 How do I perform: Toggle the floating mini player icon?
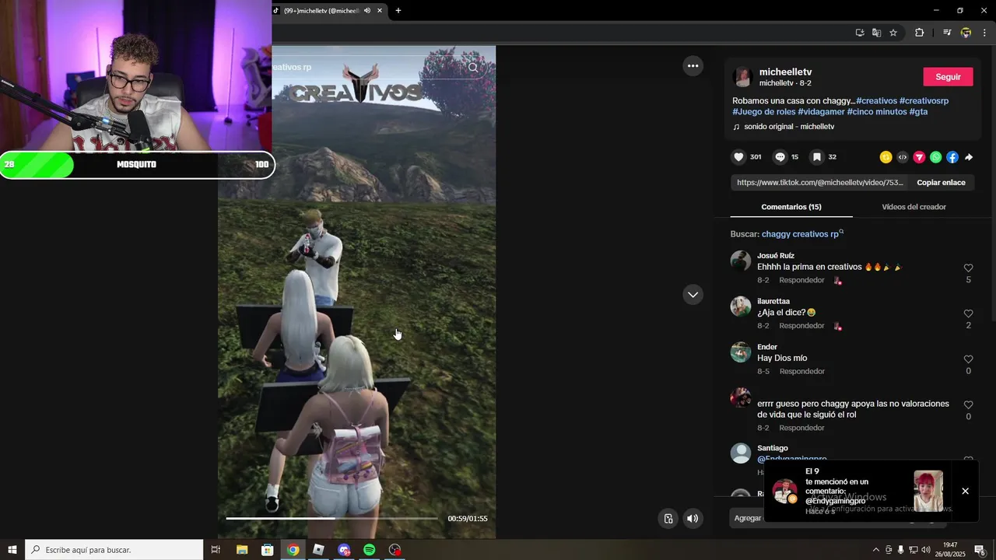668,519
